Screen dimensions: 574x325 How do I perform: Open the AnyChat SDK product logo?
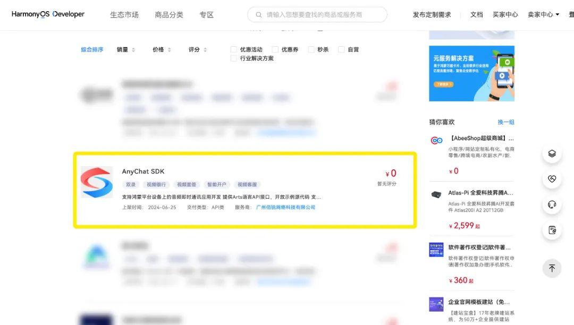96,182
